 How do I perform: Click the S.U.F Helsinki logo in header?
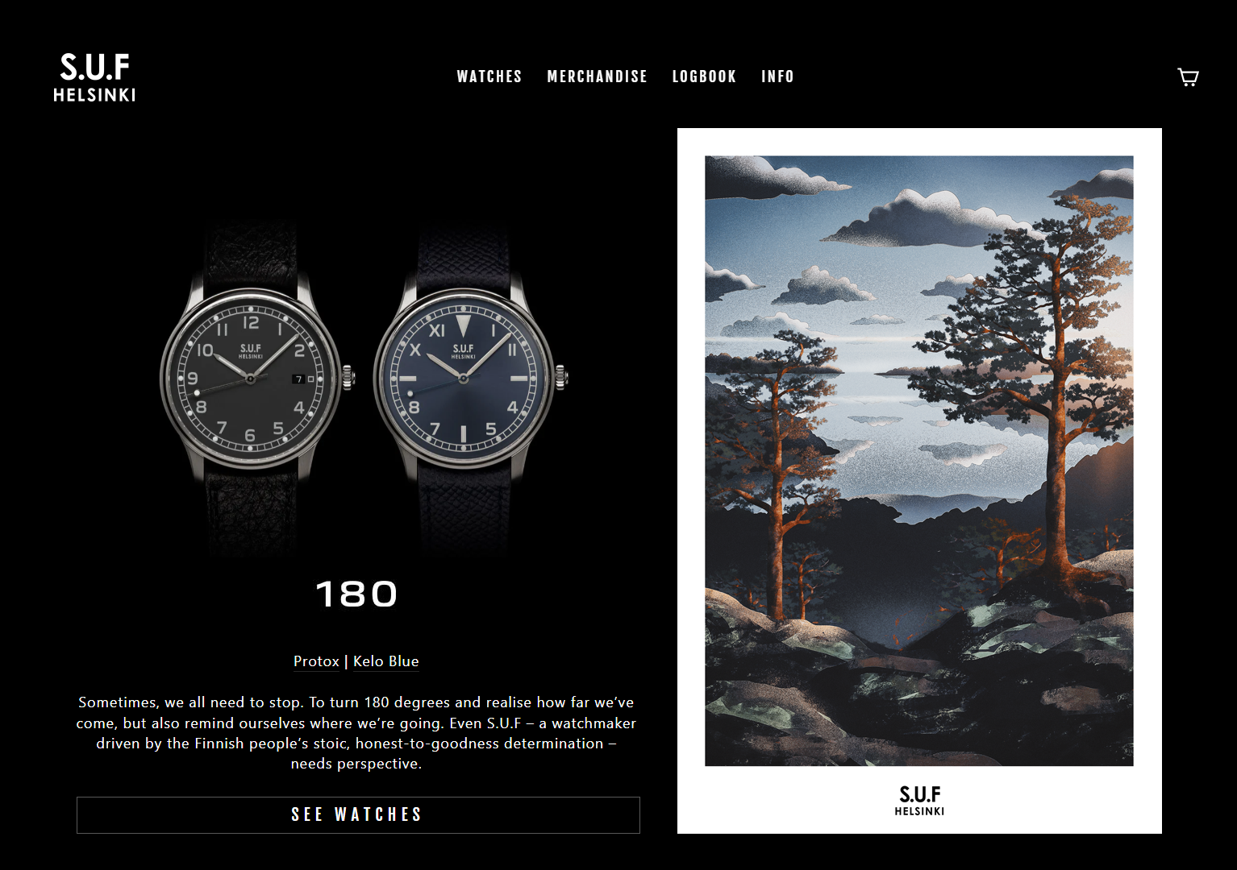pos(94,77)
